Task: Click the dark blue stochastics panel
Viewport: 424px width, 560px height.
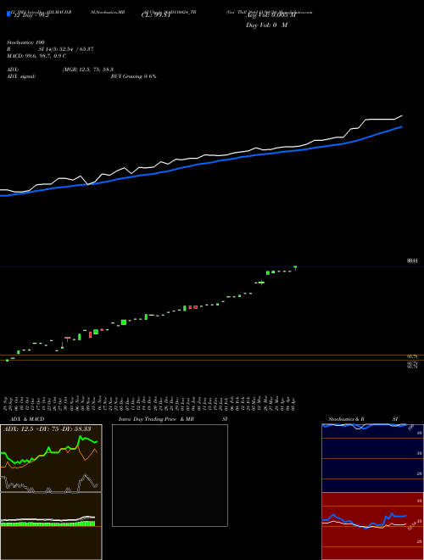Action: pos(372,458)
